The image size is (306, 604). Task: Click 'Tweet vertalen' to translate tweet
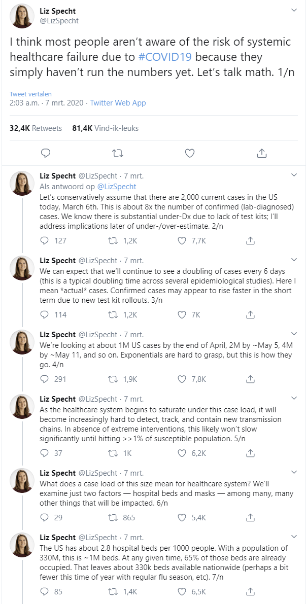click(30, 94)
